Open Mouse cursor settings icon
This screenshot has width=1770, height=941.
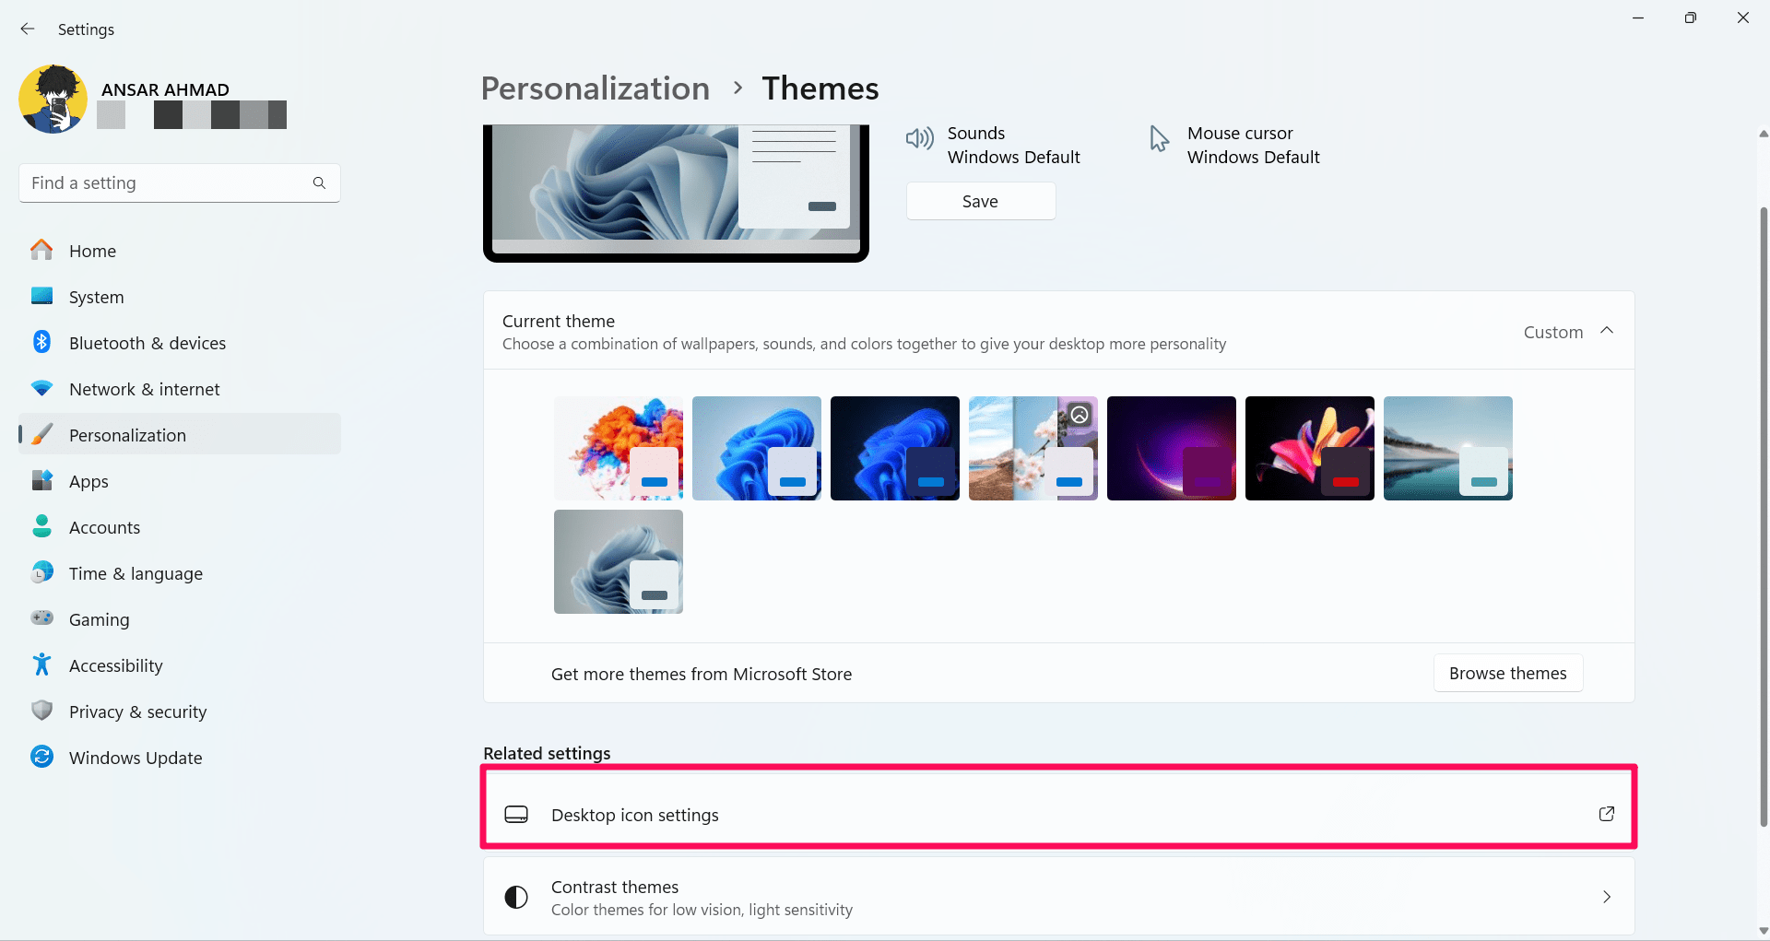1159,139
